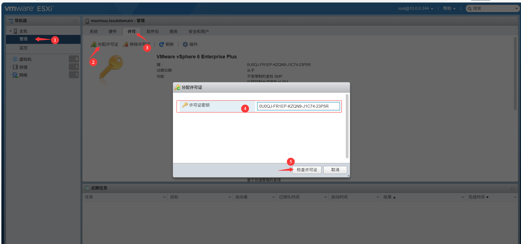Open the Started time (启动时间) column dropdown
Screen dimensions: 521x244
pyautogui.click(x=378, y=197)
